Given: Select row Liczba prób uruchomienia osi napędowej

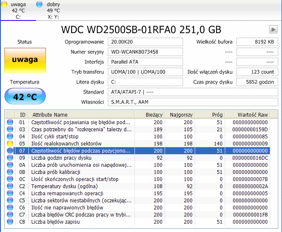Looking at the screenshot, I should coord(137,165).
